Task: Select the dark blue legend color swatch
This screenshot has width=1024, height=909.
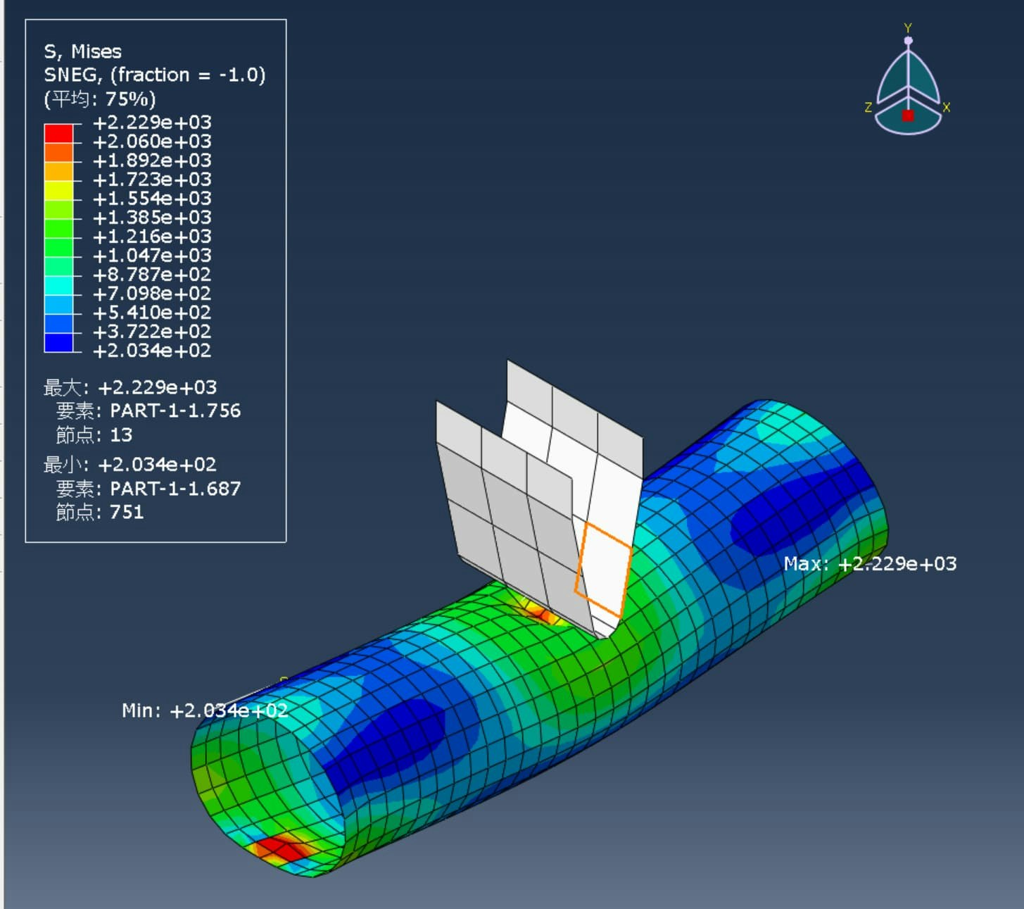Action: [x=58, y=343]
